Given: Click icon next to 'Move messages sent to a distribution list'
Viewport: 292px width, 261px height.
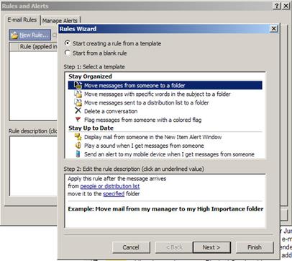Looking at the screenshot, I should 78,102.
